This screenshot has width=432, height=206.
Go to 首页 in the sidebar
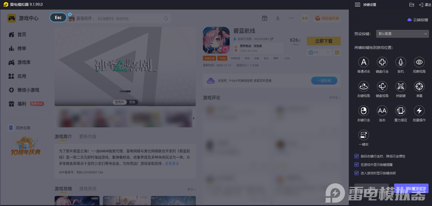pos(17,35)
